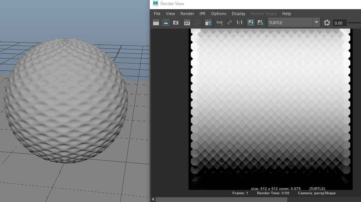The width and height of the screenshot is (361, 202).
Task: Open the Options menu
Action: (218, 14)
